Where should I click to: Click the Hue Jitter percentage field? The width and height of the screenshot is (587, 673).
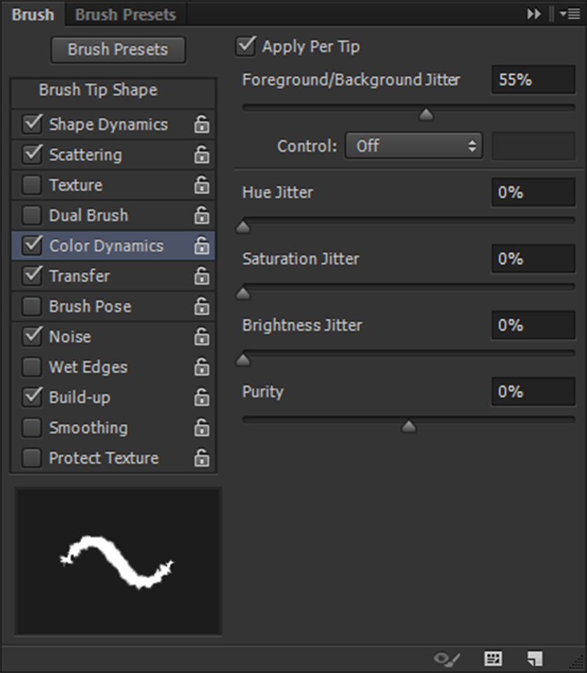point(532,192)
